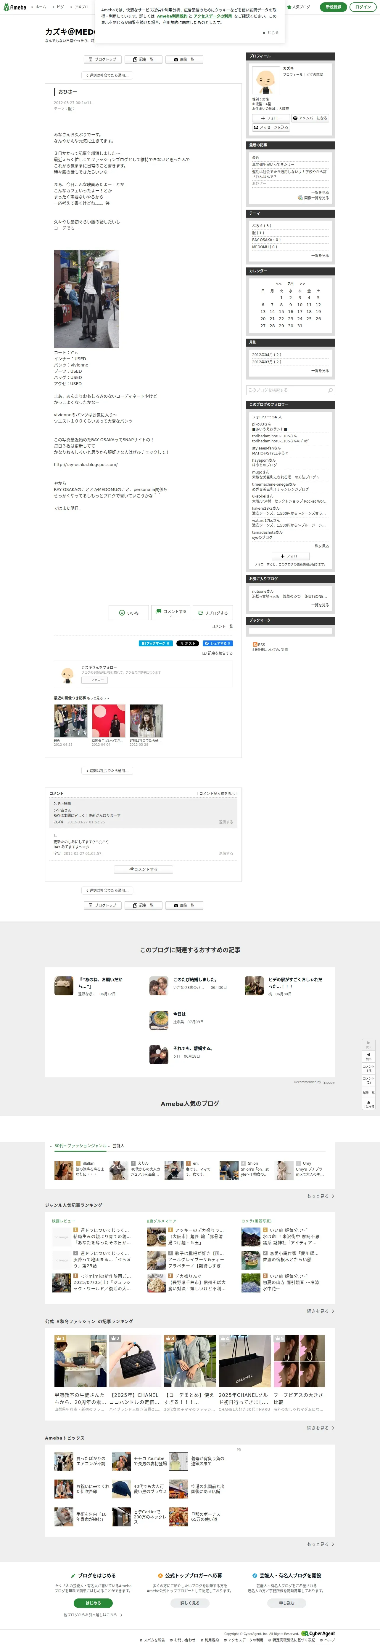Click コメントする speech bubble button under article
Image resolution: width=380 pixels, height=1645 pixels.
pos(170,612)
